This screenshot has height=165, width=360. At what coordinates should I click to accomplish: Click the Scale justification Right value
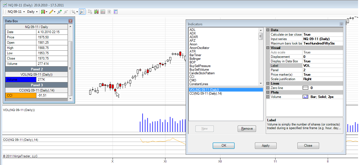tap(323, 79)
